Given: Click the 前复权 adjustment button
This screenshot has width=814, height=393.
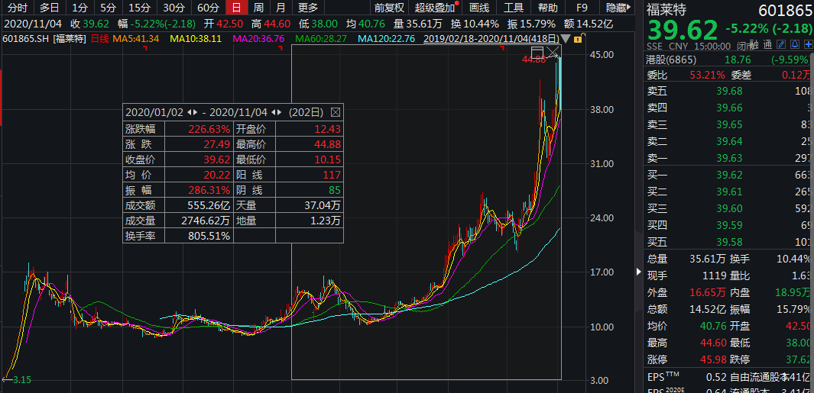Looking at the screenshot, I should tap(389, 8).
